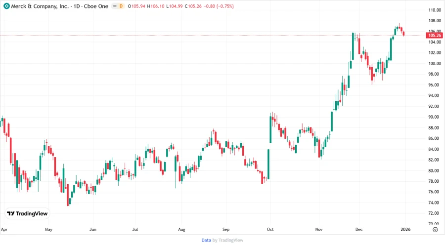Click the 74.00 price axis label
Image resolution: width=445 pixels, height=246 pixels.
435,203
